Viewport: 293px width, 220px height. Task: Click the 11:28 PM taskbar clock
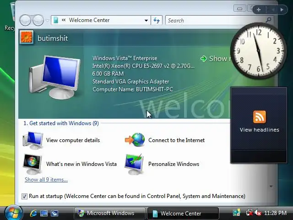[276, 213]
